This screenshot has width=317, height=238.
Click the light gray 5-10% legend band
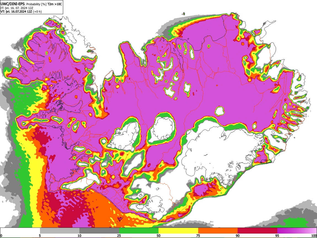tap(60, 231)
